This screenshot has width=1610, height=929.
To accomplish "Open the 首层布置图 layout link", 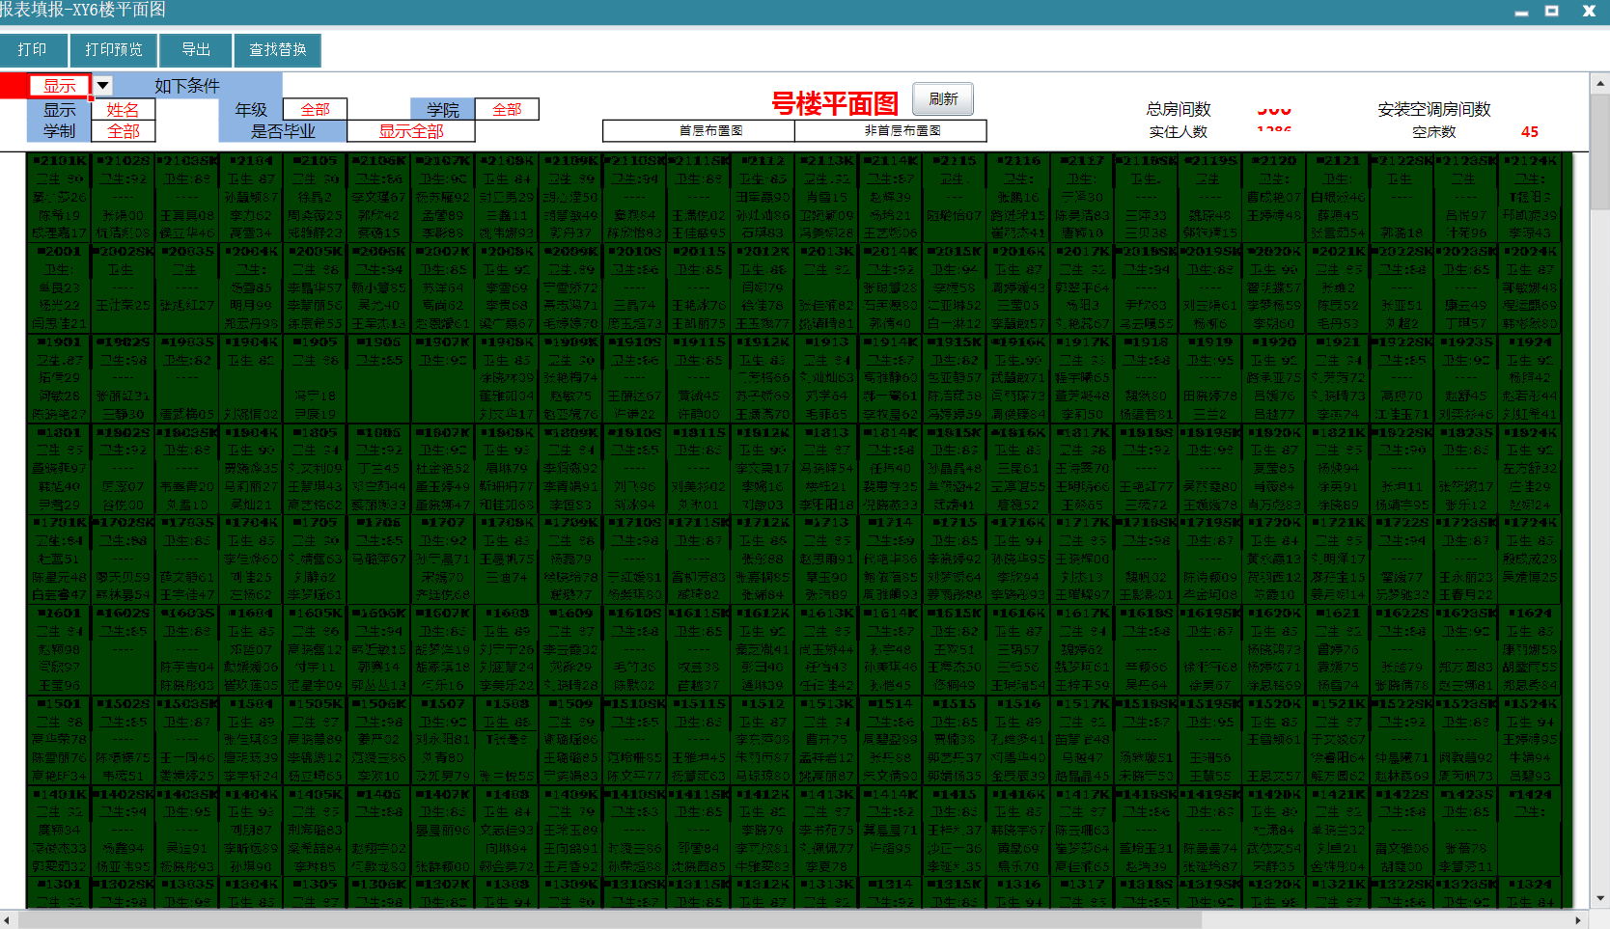I will (699, 130).
